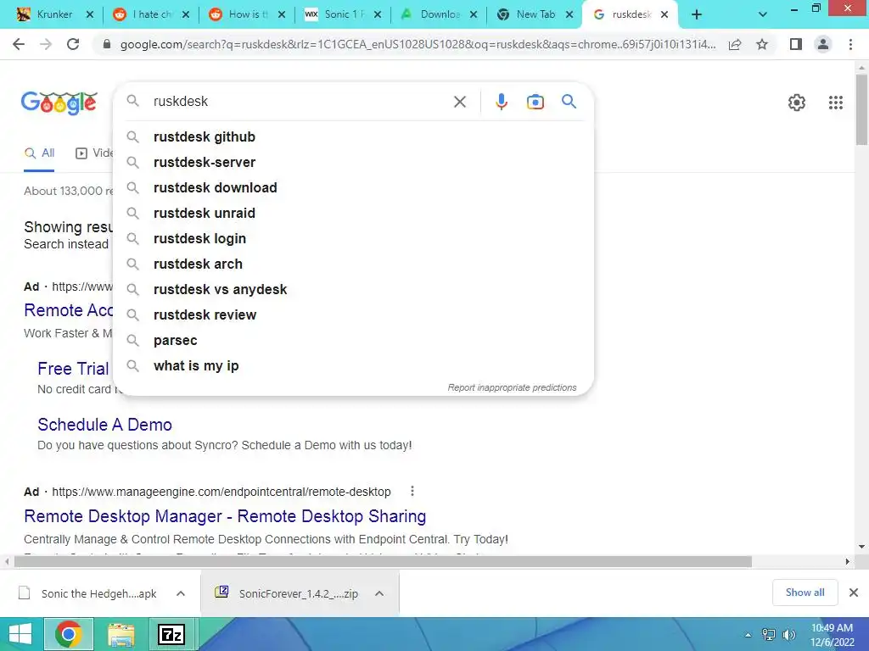Show all downloads

(805, 593)
